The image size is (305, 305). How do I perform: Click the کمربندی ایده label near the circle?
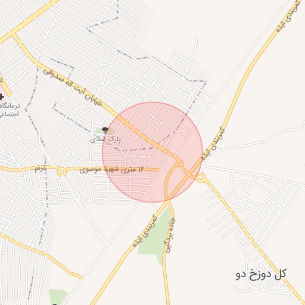point(213,144)
